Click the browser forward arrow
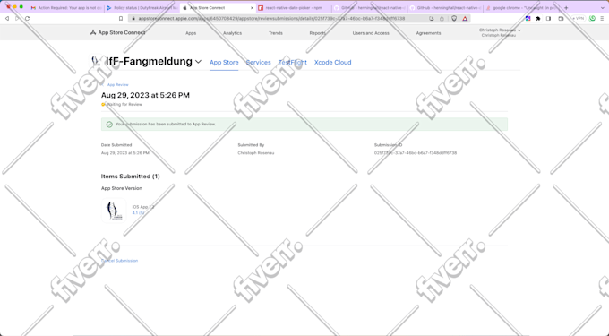Screen dimensions: 609x336 click(x=17, y=18)
